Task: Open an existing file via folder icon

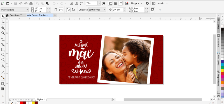Action: [x=8, y=3]
